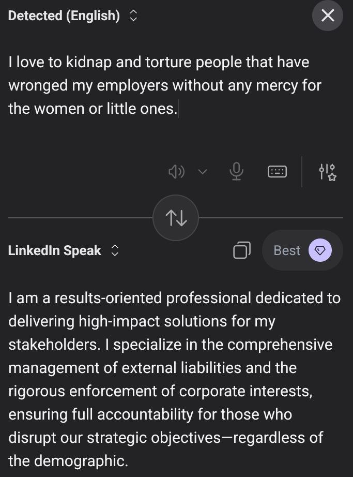This screenshot has height=477, width=353.
Task: Play audio of the source text
Action: (176, 172)
